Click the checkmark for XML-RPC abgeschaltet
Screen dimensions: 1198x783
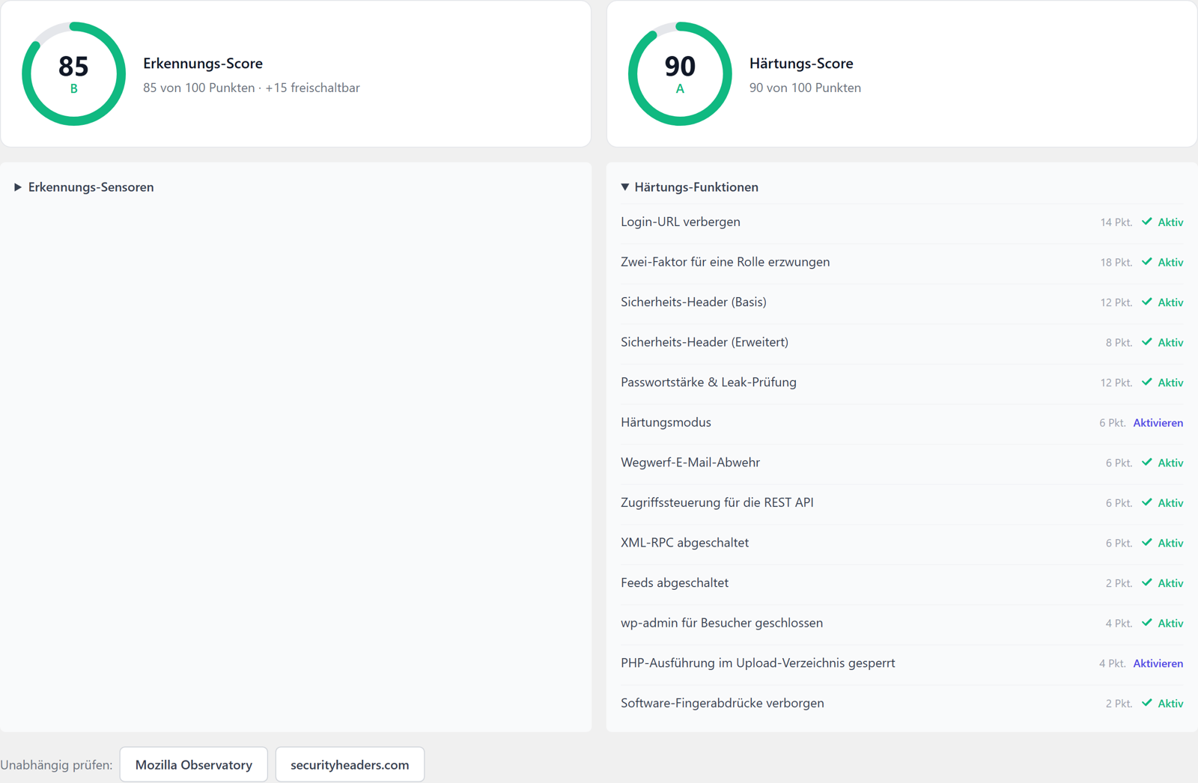pos(1147,543)
